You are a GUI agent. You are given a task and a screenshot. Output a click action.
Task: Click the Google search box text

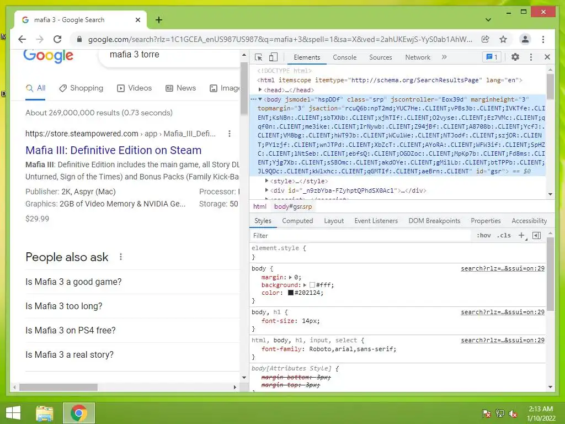tap(135, 55)
